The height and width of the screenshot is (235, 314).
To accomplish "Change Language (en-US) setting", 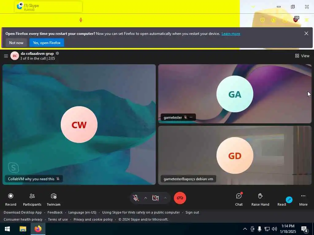I will click(82, 212).
